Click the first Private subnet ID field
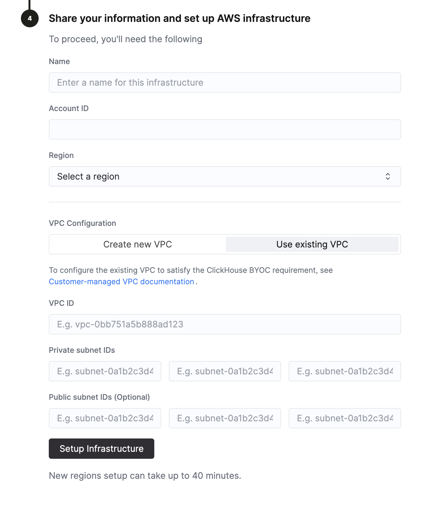This screenshot has width=441, height=507. tap(105, 371)
